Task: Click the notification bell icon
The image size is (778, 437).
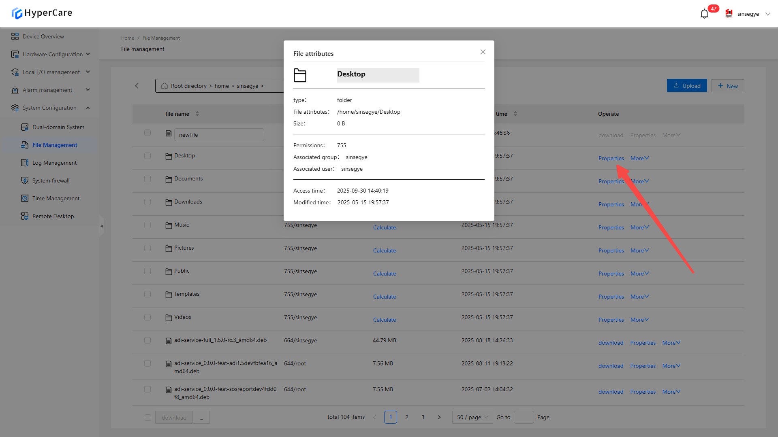Action: (704, 14)
